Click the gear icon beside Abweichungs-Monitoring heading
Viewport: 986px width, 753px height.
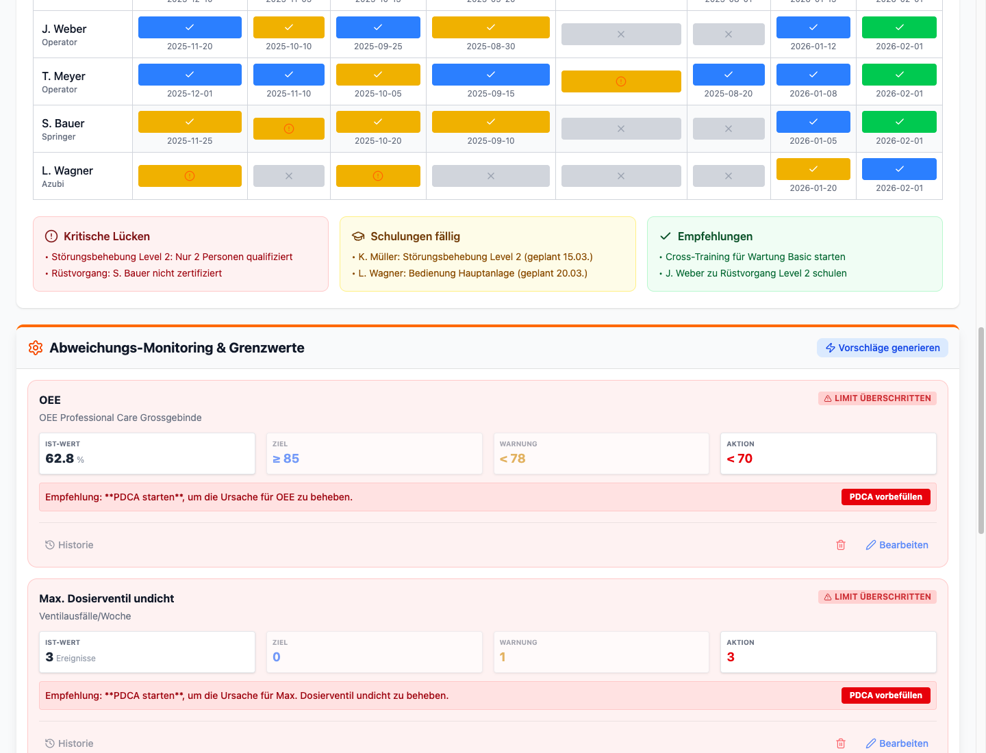(36, 348)
